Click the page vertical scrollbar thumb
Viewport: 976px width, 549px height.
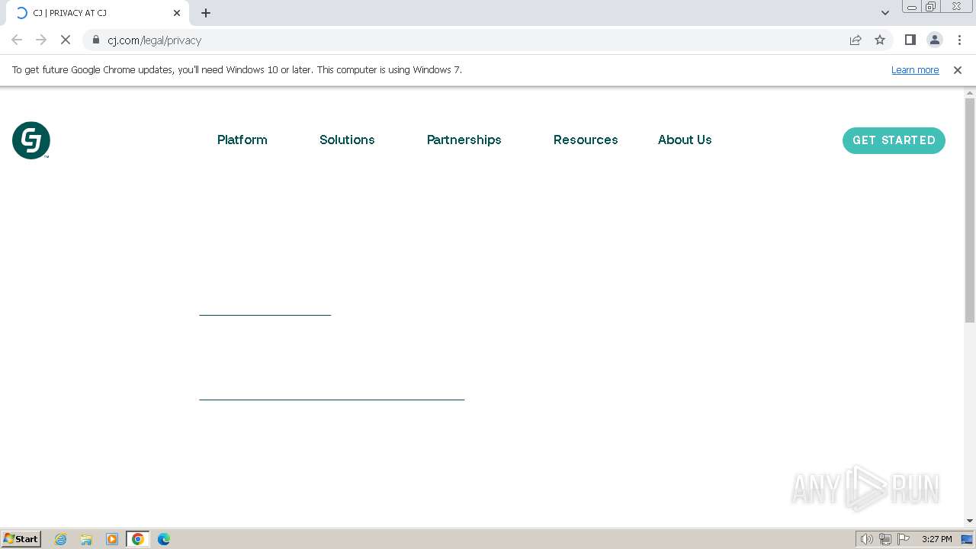tap(970, 210)
